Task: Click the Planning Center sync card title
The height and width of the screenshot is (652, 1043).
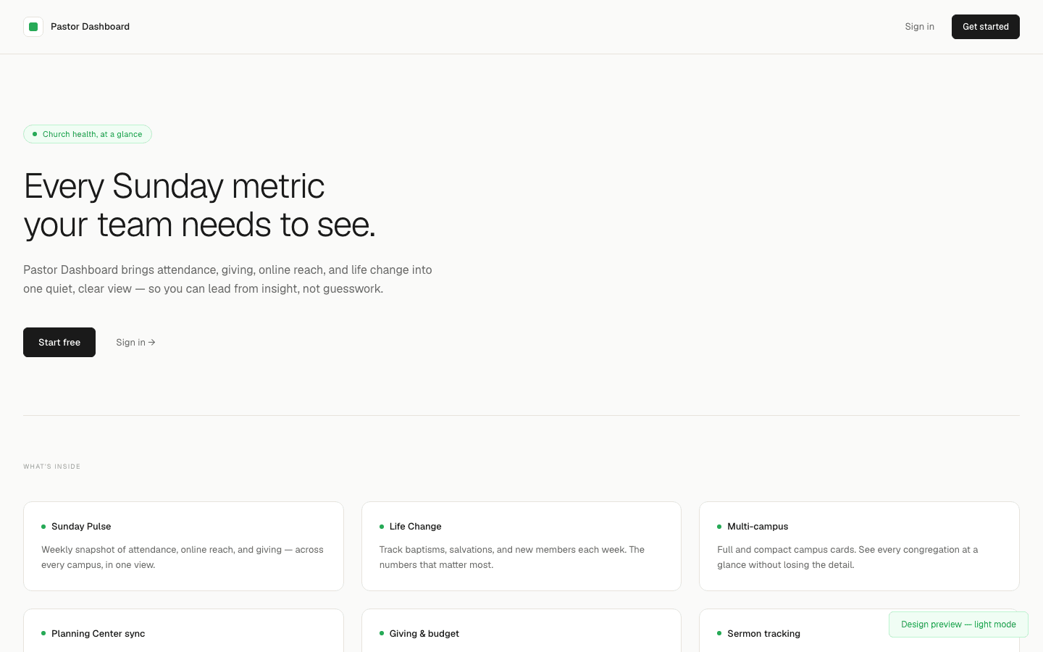Action: point(98,634)
